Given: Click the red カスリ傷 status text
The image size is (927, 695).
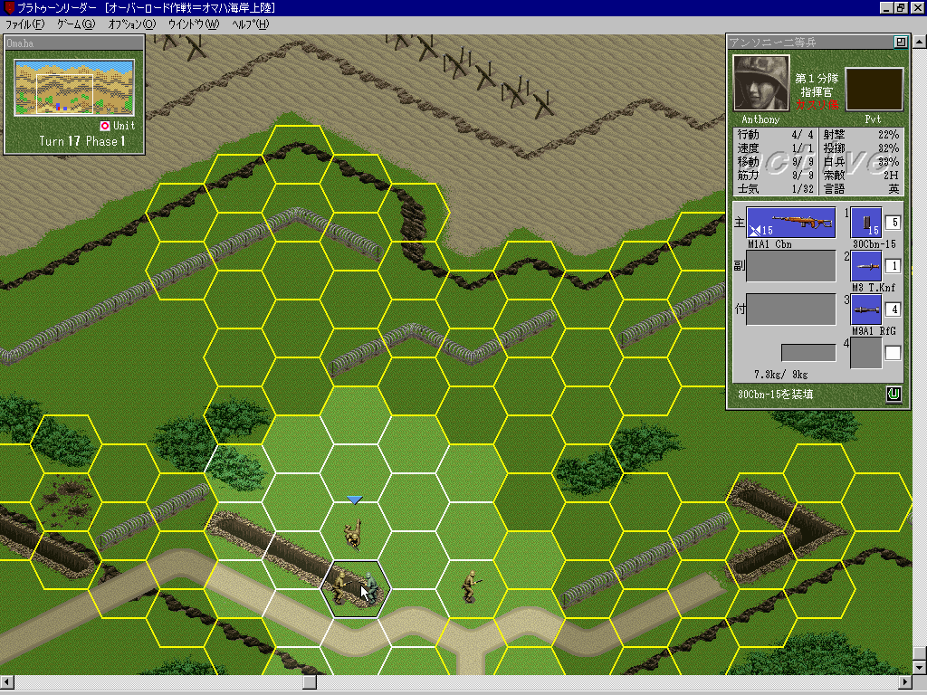Looking at the screenshot, I should 817,105.
